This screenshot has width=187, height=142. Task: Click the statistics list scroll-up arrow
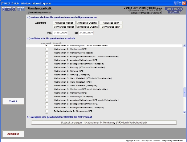(x=184, y=46)
